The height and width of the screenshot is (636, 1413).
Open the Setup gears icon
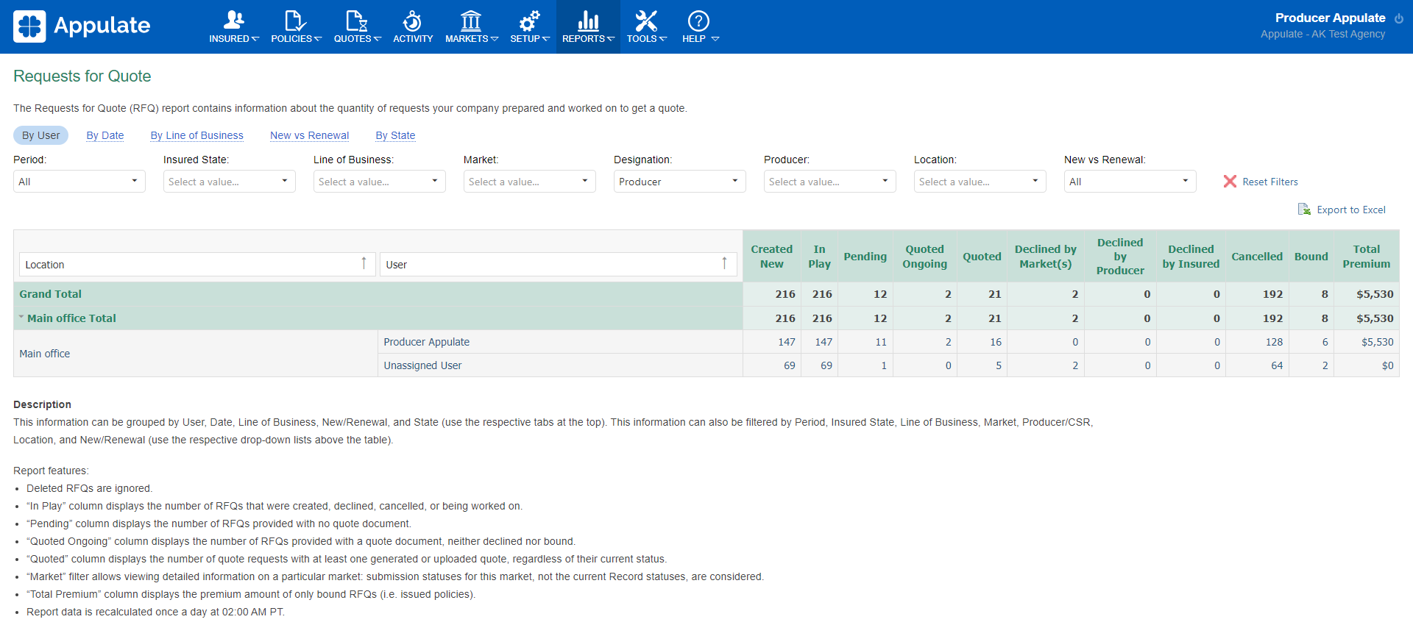click(529, 21)
